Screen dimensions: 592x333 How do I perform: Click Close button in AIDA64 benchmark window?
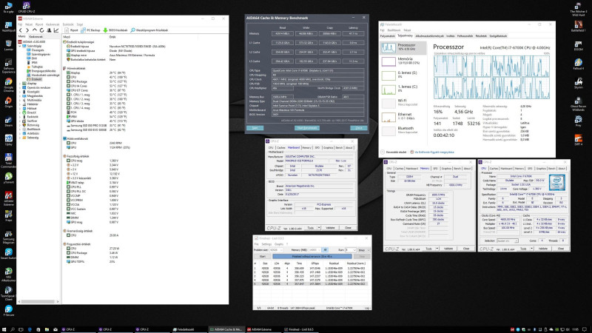tap(359, 128)
